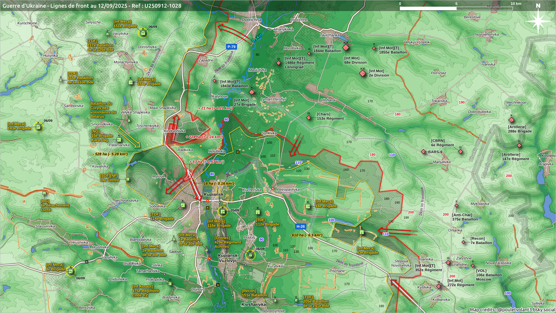Screen dimensions: 556x313
Task: Click the north compass star icon
Action: (x=538, y=21)
